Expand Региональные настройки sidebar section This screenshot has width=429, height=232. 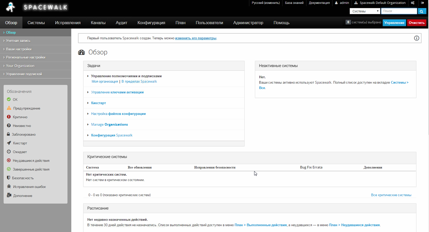(26, 57)
